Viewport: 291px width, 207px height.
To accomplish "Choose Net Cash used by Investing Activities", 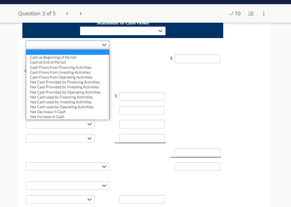I will click(x=61, y=102).
